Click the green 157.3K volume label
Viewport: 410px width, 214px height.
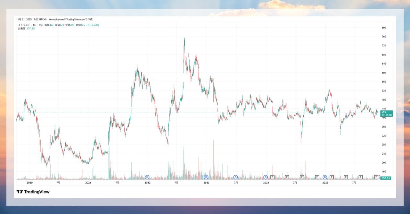tap(385, 178)
